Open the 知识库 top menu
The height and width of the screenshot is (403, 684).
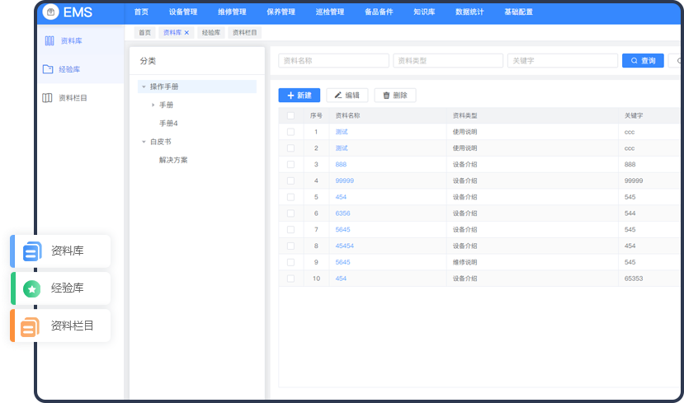click(x=424, y=12)
